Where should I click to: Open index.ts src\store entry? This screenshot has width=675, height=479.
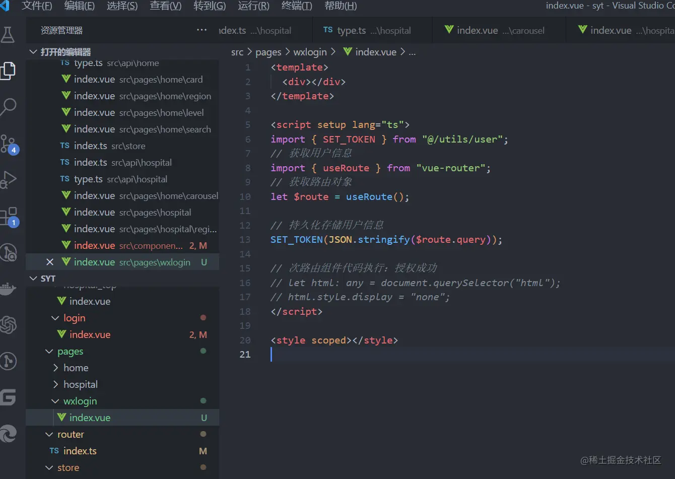pyautogui.click(x=122, y=146)
